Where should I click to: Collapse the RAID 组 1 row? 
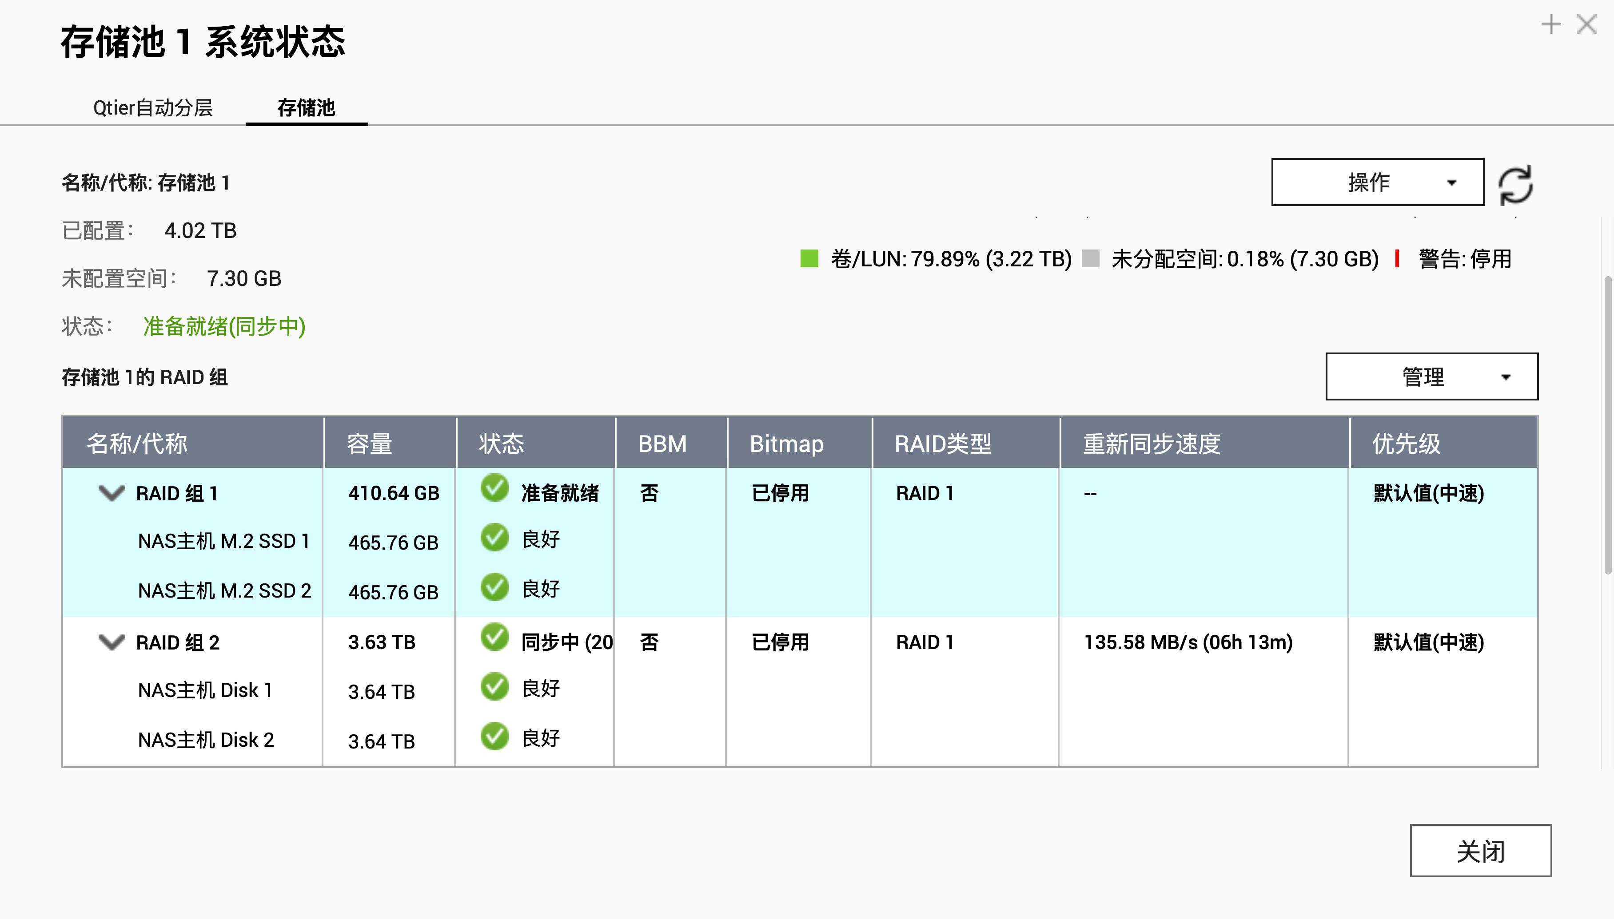tap(112, 493)
